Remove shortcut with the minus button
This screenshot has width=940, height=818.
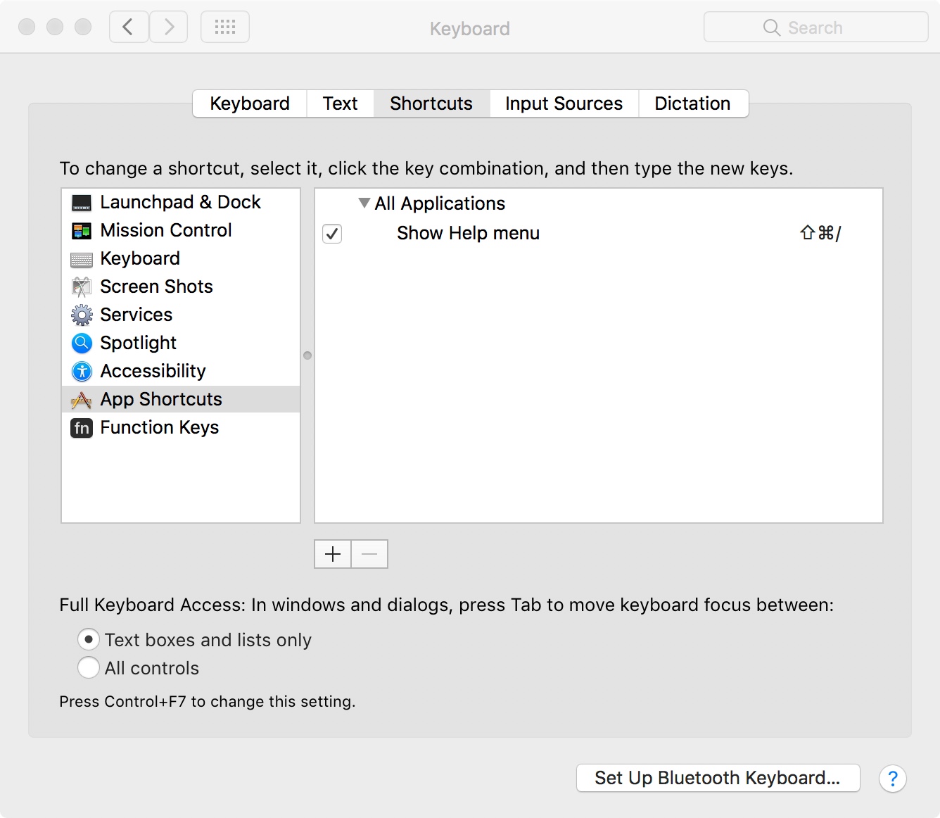[369, 554]
